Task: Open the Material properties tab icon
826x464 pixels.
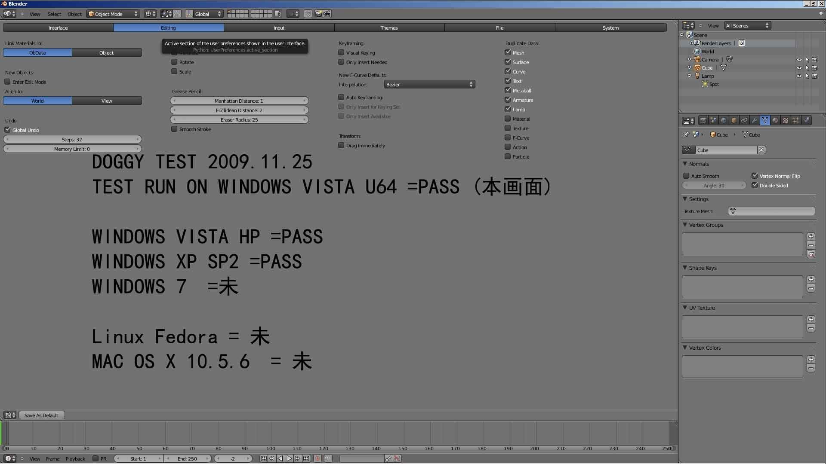Action: 775,120
